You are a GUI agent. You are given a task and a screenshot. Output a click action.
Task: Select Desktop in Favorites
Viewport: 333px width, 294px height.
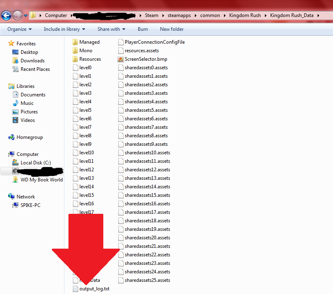tap(29, 52)
